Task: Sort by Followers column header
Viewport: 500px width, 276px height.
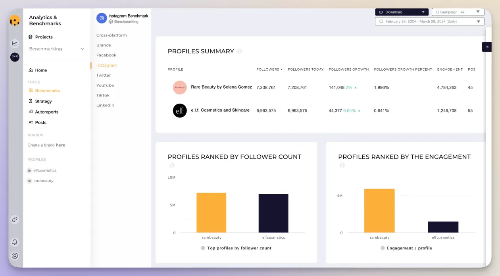Action: coord(269,69)
